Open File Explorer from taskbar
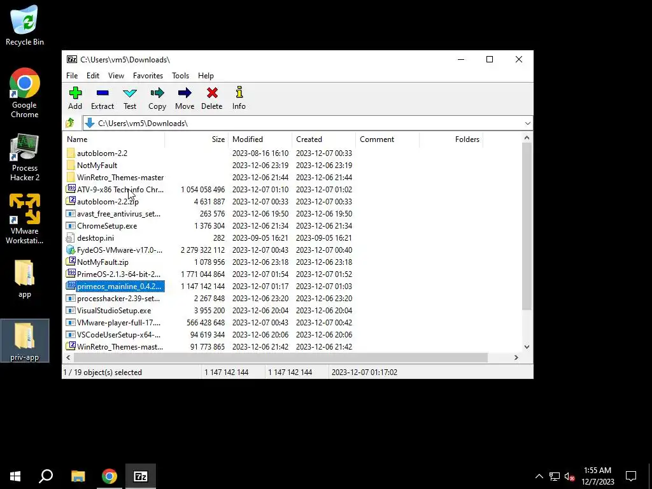The image size is (652, 489). tap(78, 476)
